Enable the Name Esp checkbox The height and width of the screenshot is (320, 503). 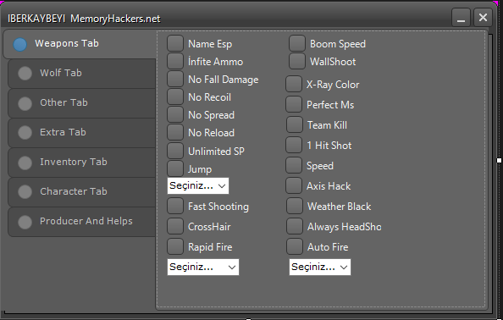[x=175, y=43]
